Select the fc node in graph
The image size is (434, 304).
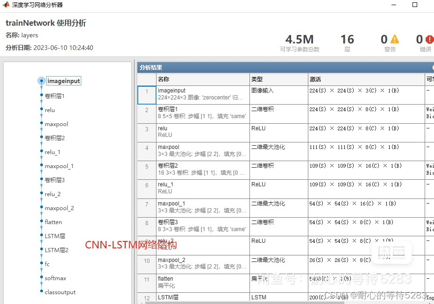point(47,264)
